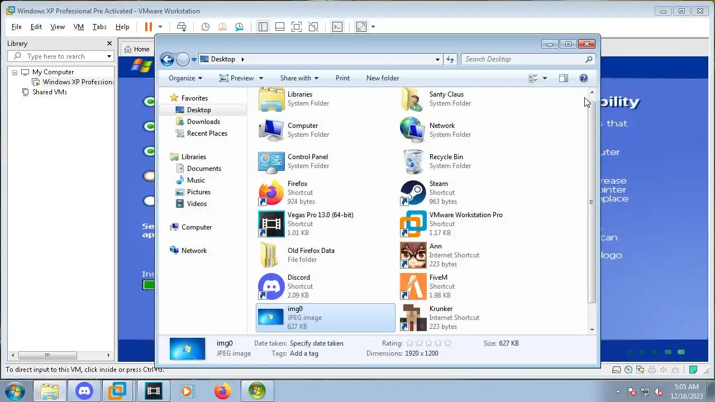Click the stretch guest display icon
Image resolution: width=715 pixels, height=402 pixels.
point(361,27)
